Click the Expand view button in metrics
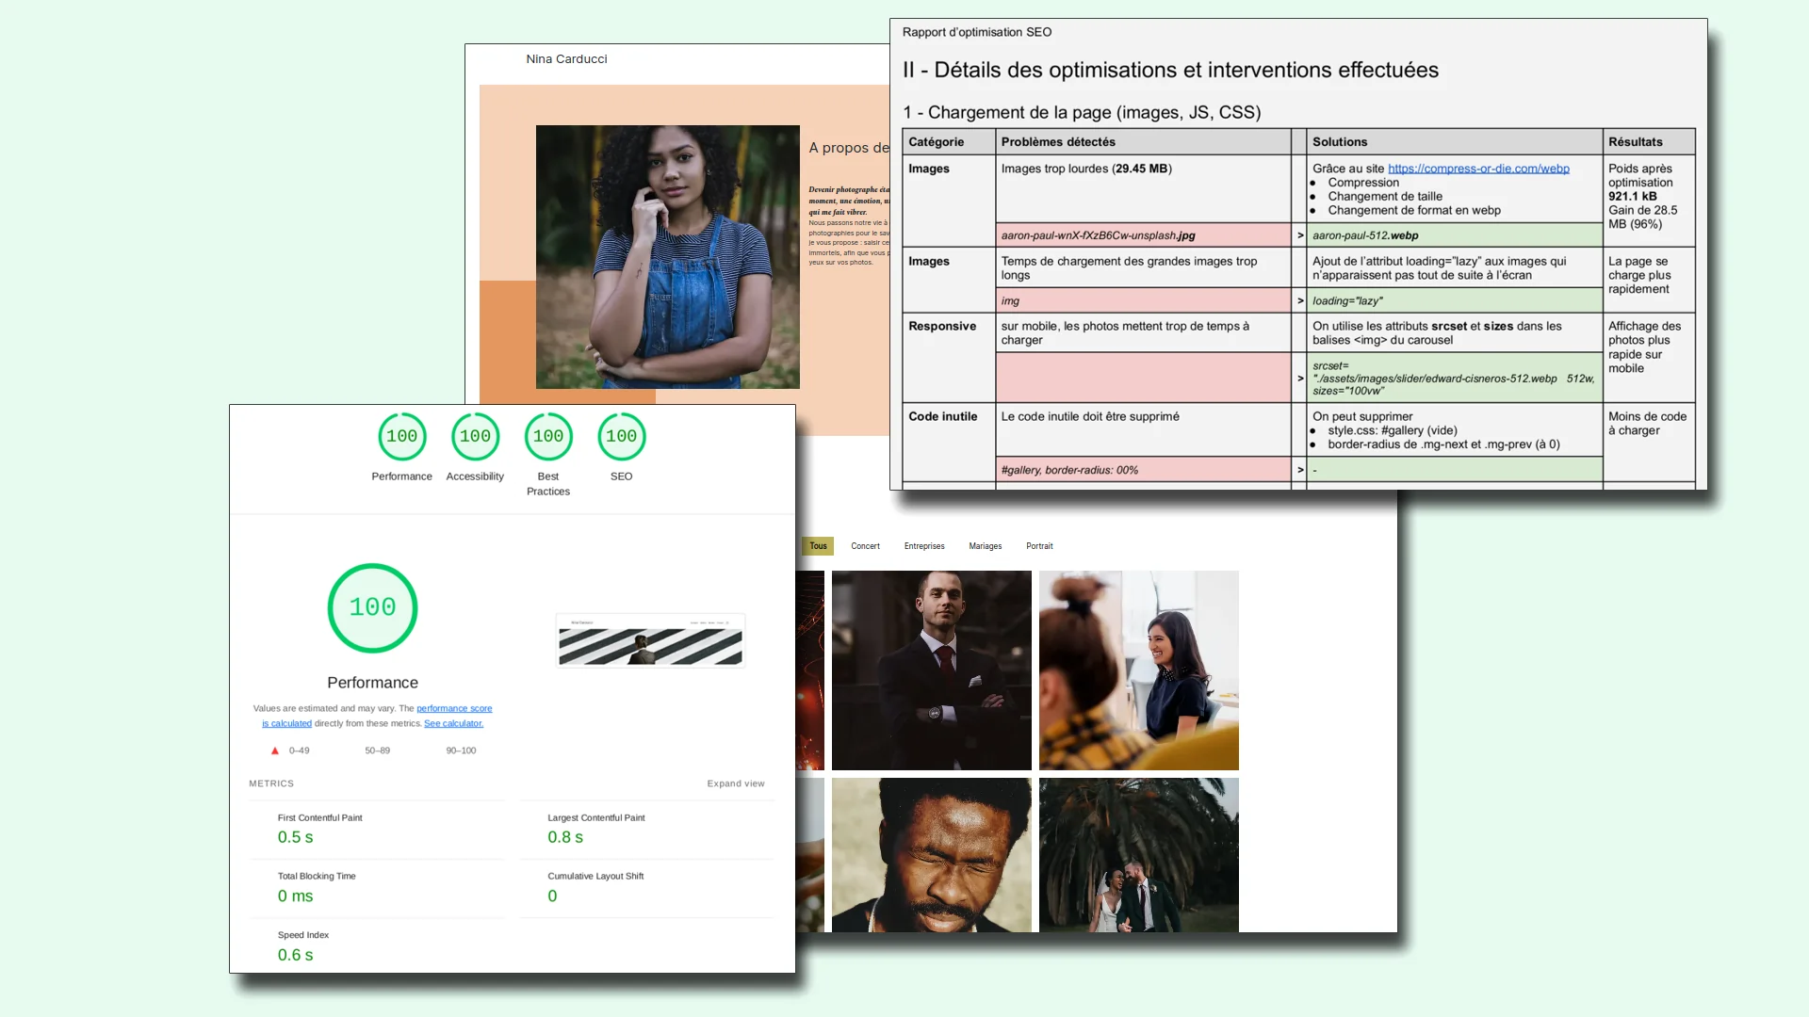 click(x=734, y=783)
